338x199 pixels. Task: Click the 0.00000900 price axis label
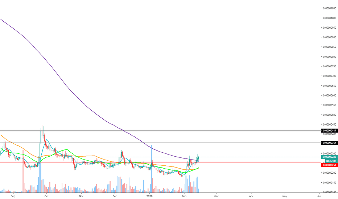329,37
